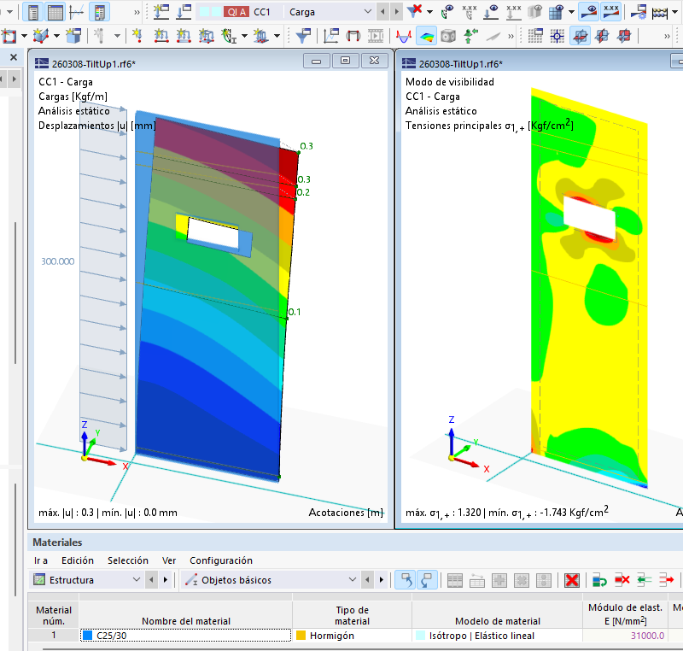
Task: Toggle the color scale control panel icon
Action: [x=99, y=12]
